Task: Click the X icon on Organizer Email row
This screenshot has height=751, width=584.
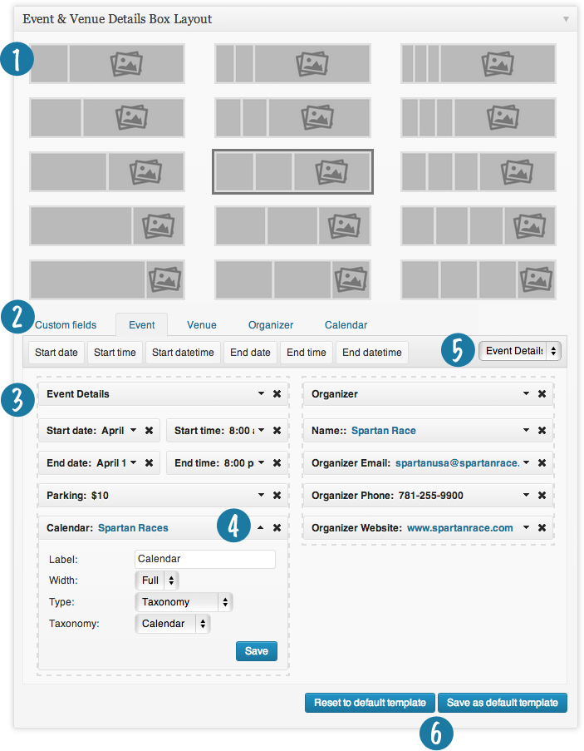Action: (x=542, y=463)
